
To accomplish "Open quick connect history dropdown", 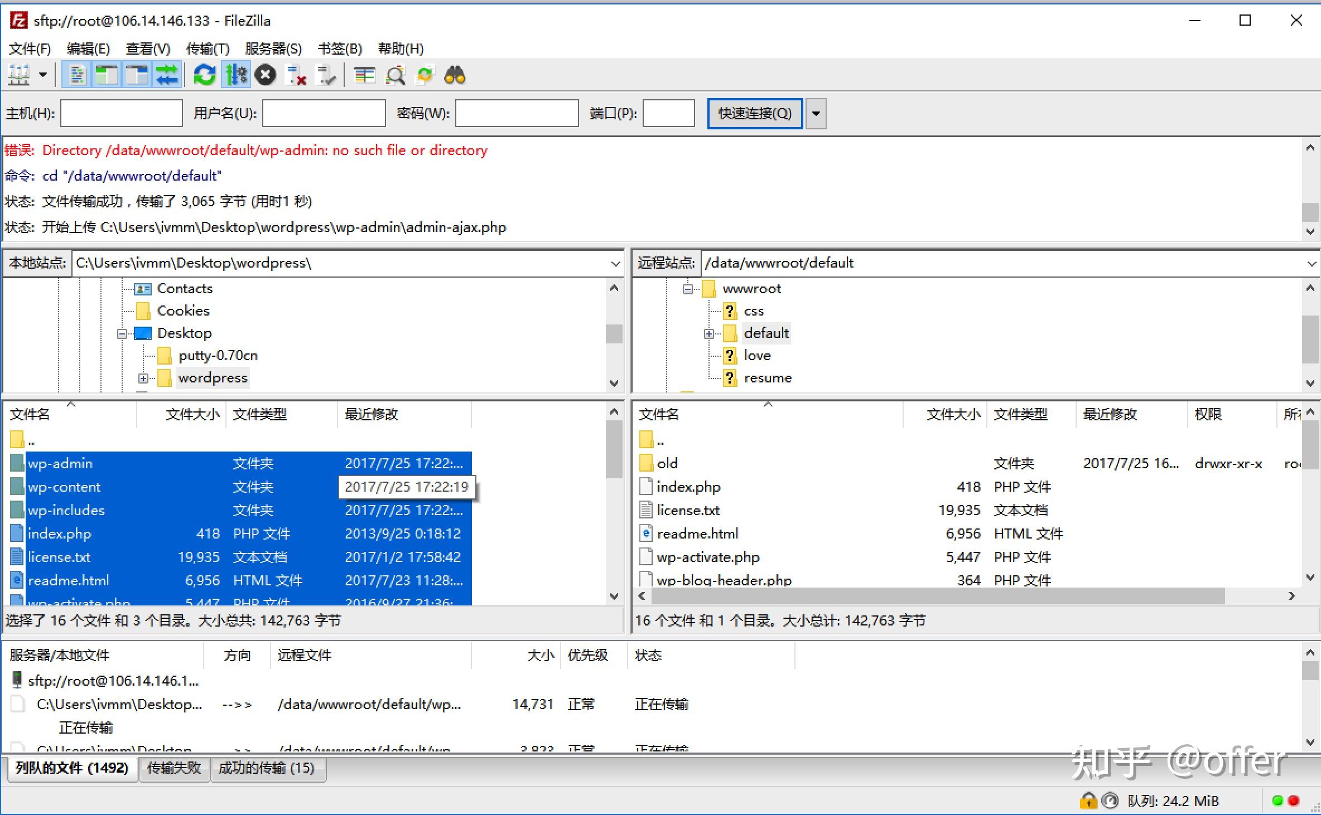I will click(816, 113).
